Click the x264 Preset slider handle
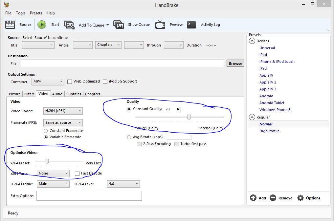This screenshot has width=334, height=221. [x=47, y=161]
